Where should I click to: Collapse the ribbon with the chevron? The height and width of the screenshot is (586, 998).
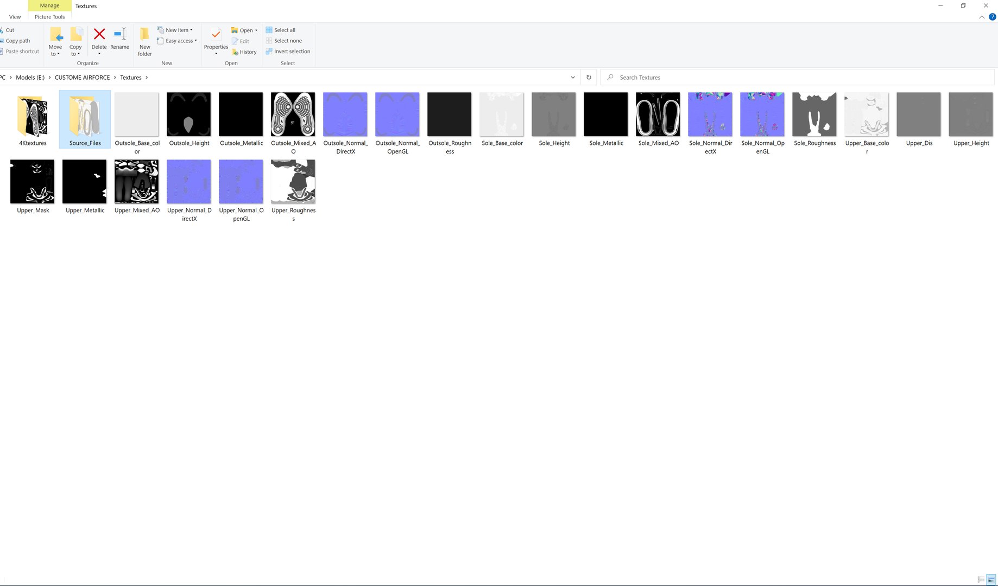click(x=982, y=17)
